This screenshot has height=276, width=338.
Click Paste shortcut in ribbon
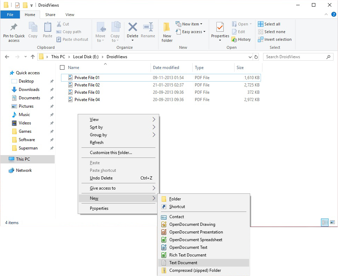click(x=72, y=39)
